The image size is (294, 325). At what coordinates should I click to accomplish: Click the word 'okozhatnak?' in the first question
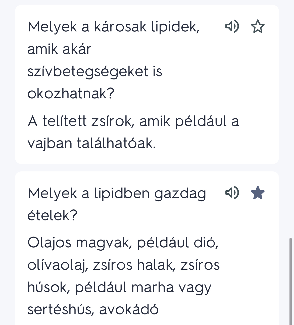(71, 94)
